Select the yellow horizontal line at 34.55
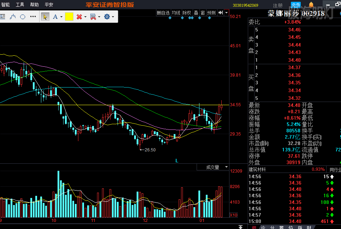 (114, 105)
